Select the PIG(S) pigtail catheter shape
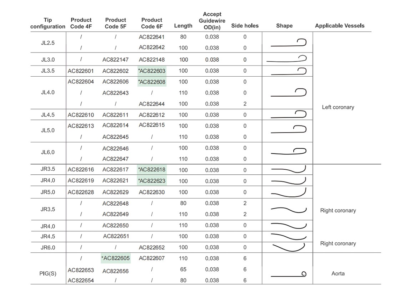The image size is (400, 298). point(288,274)
